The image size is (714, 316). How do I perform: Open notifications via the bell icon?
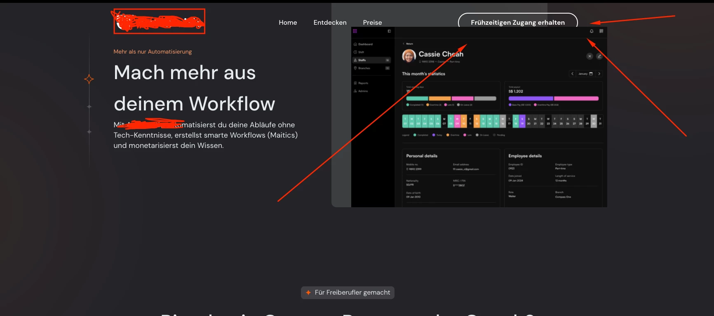[592, 31]
